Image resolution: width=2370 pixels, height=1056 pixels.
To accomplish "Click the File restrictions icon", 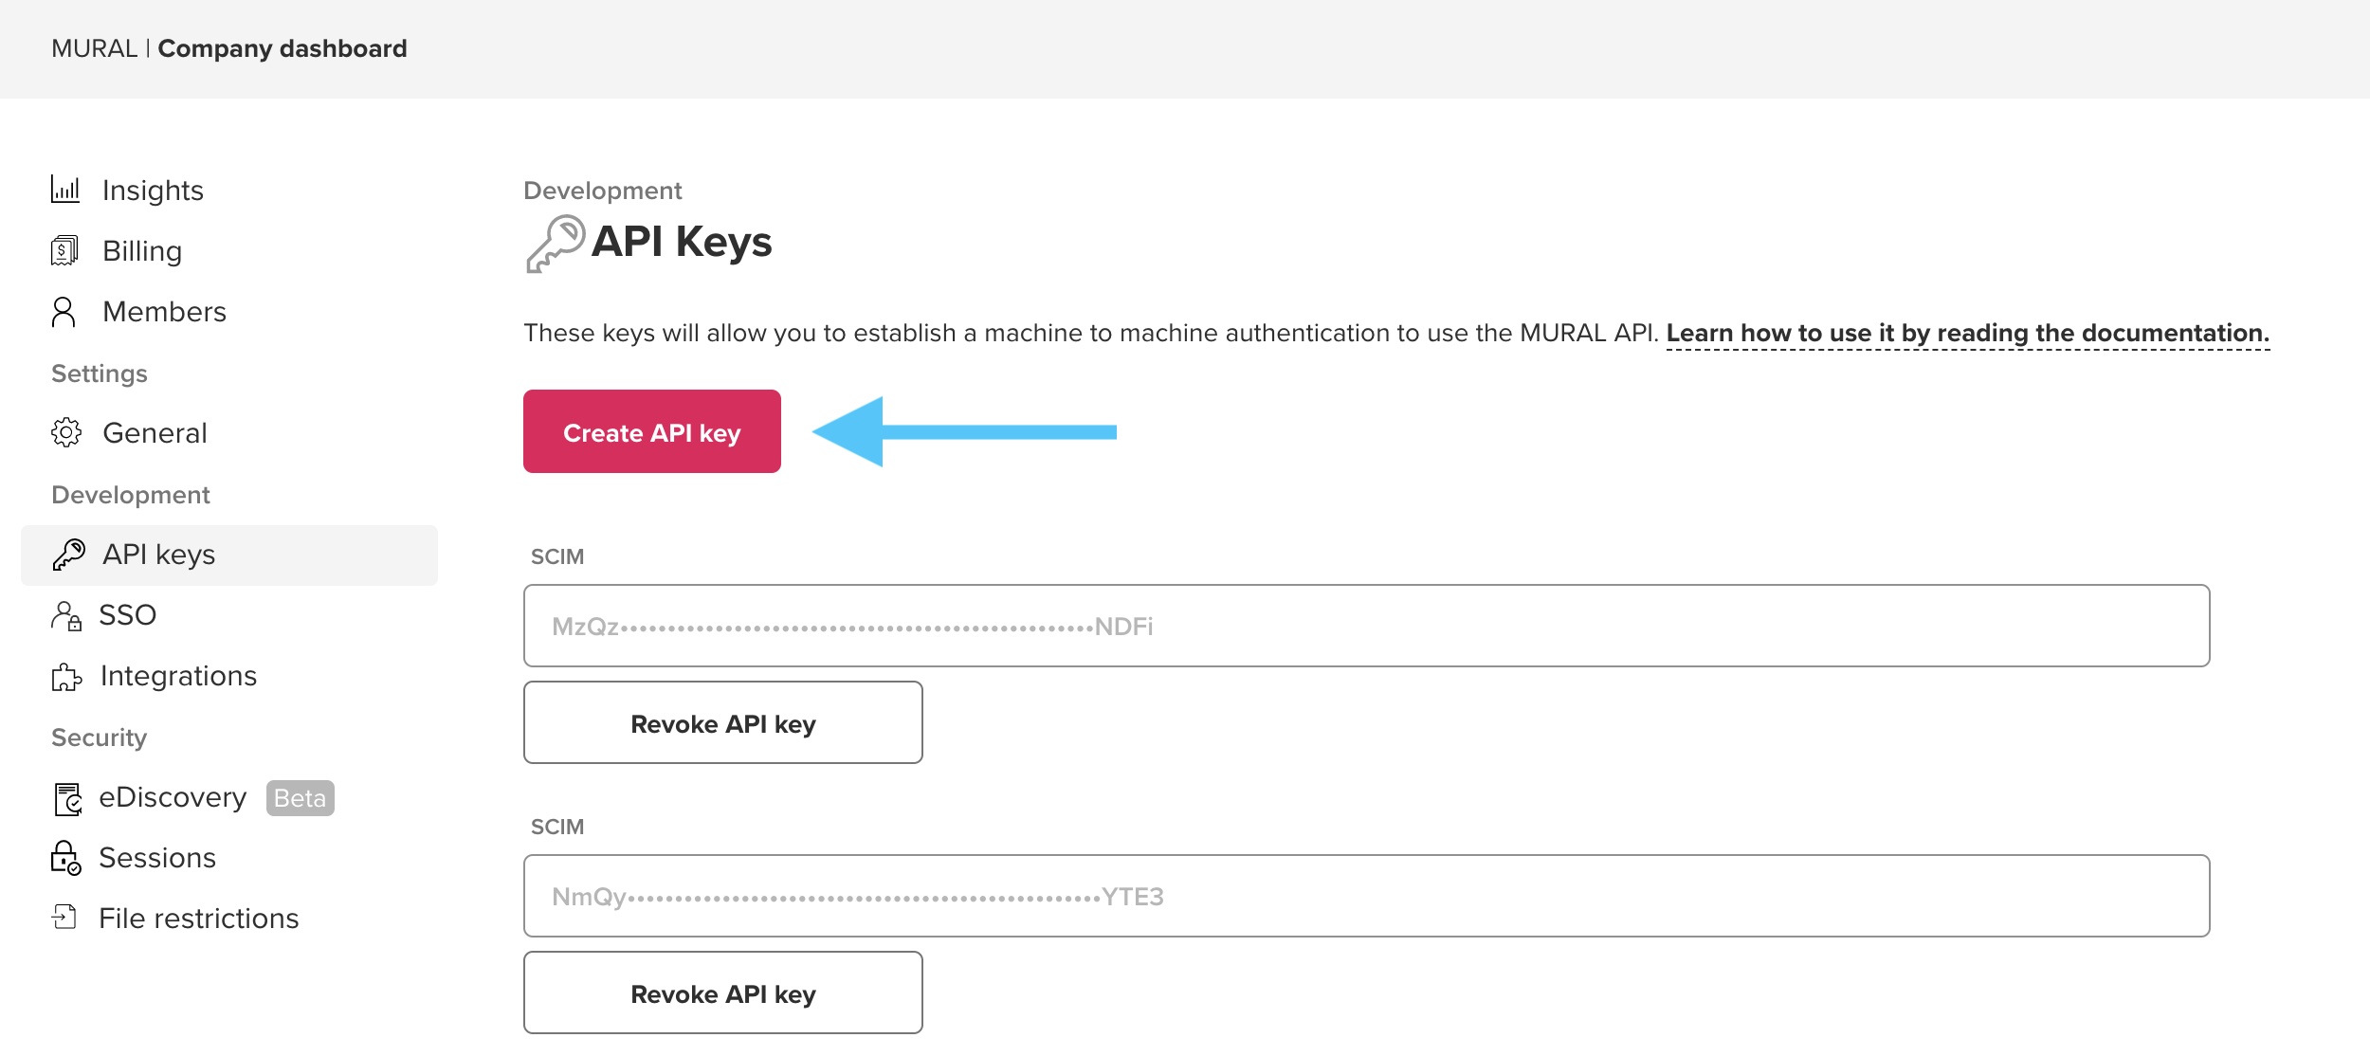I will point(64,918).
